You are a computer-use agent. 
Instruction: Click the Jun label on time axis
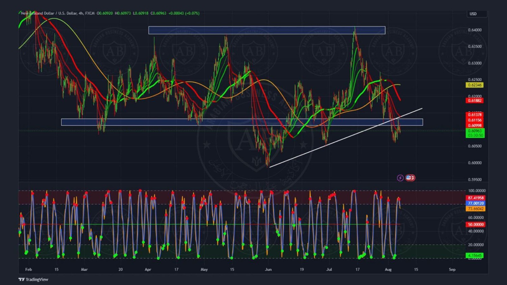pos(268,269)
